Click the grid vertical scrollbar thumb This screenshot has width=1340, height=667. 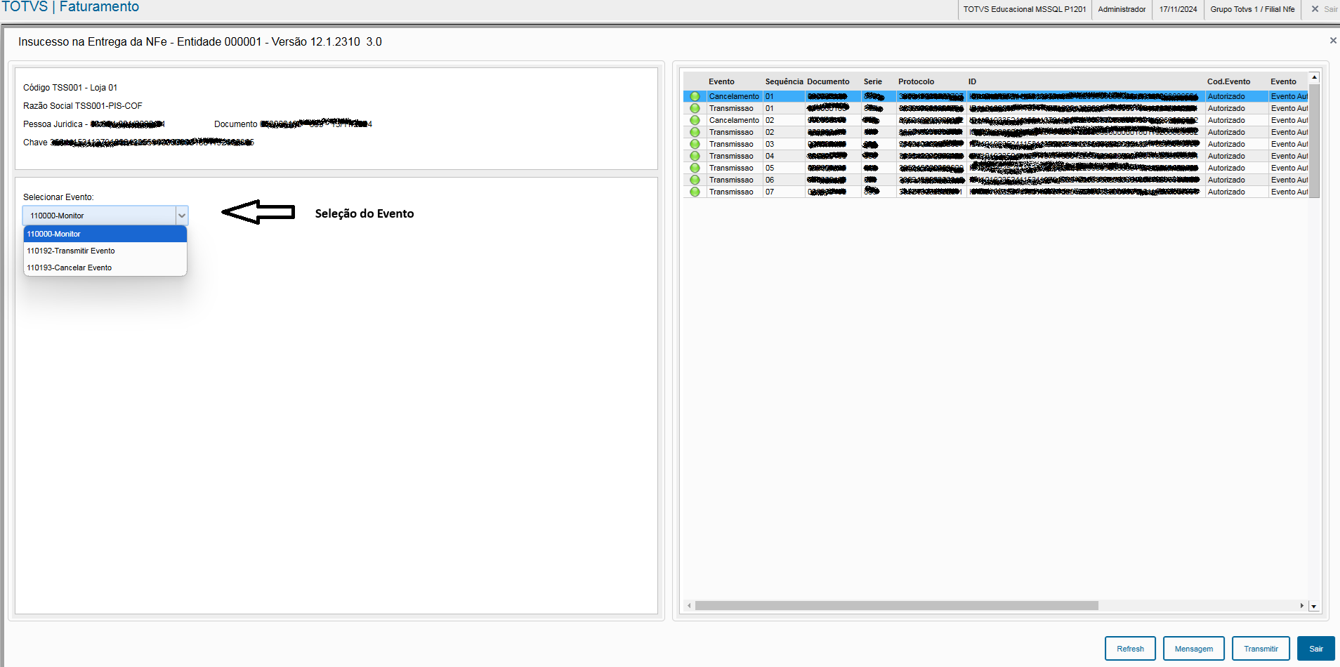(1314, 141)
